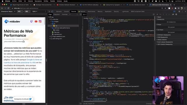Toggle the debugger sidebar icon
Viewport: 187px width, 105px height.
coord(154,14)
